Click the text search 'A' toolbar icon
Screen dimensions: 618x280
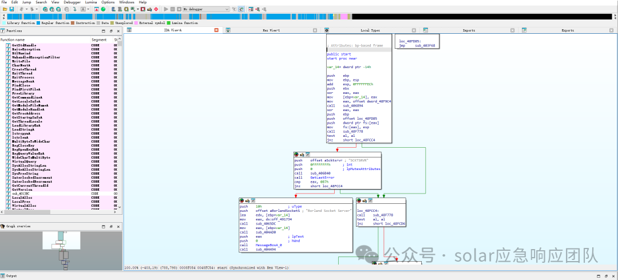pos(83,9)
